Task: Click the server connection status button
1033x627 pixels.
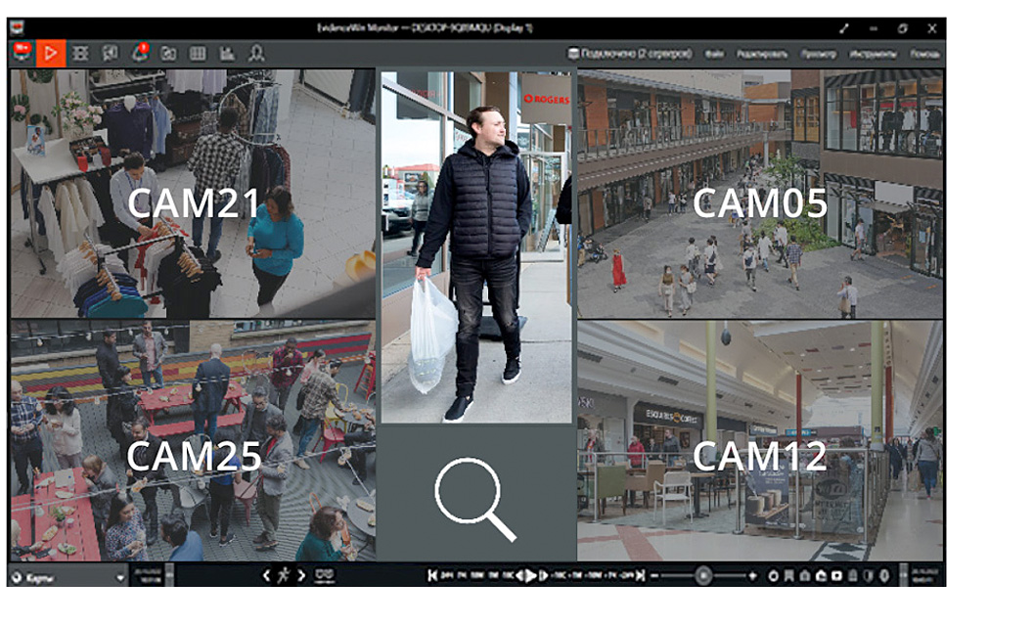Action: click(x=629, y=54)
